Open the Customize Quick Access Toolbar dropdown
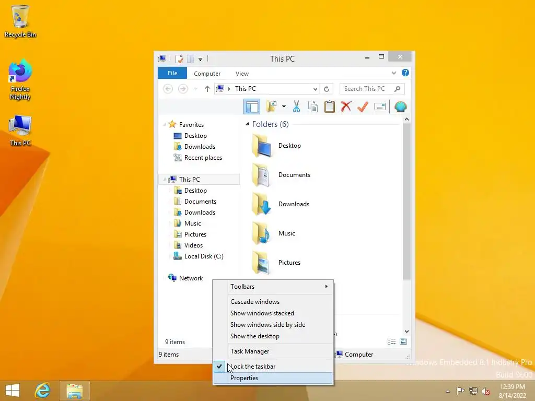This screenshot has height=401, width=535. click(x=200, y=60)
